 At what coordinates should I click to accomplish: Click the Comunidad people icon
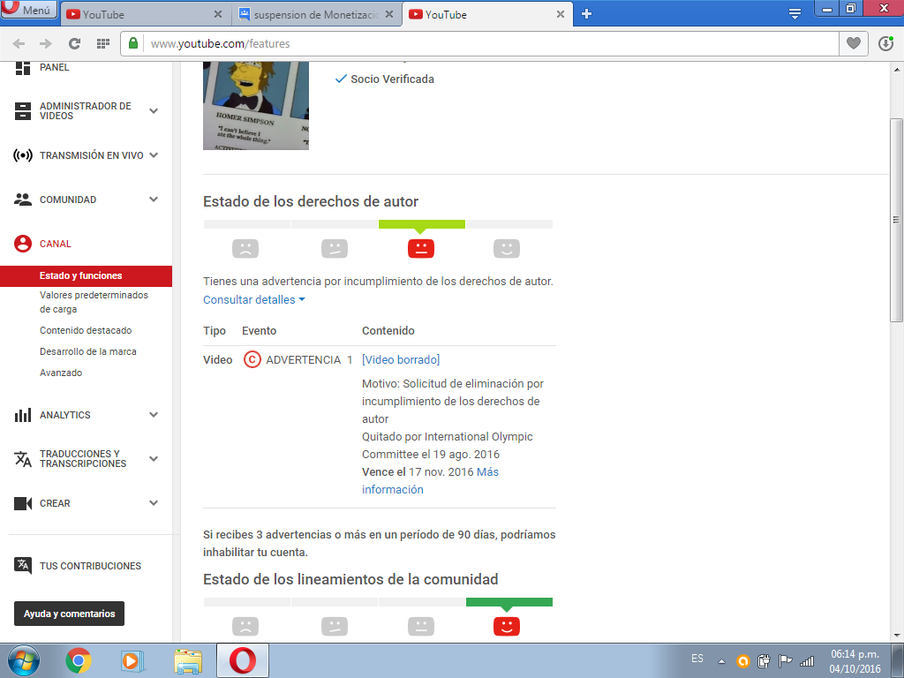point(22,200)
